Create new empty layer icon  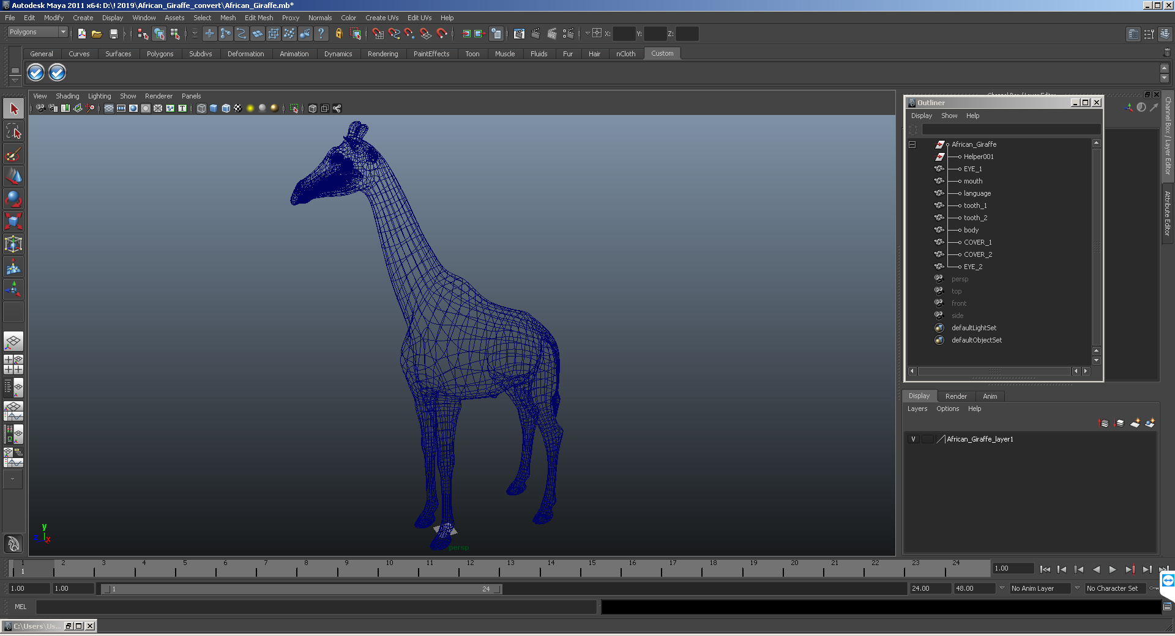1135,423
